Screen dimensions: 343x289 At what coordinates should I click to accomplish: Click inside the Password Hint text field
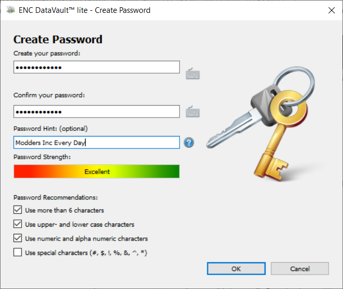click(x=96, y=143)
